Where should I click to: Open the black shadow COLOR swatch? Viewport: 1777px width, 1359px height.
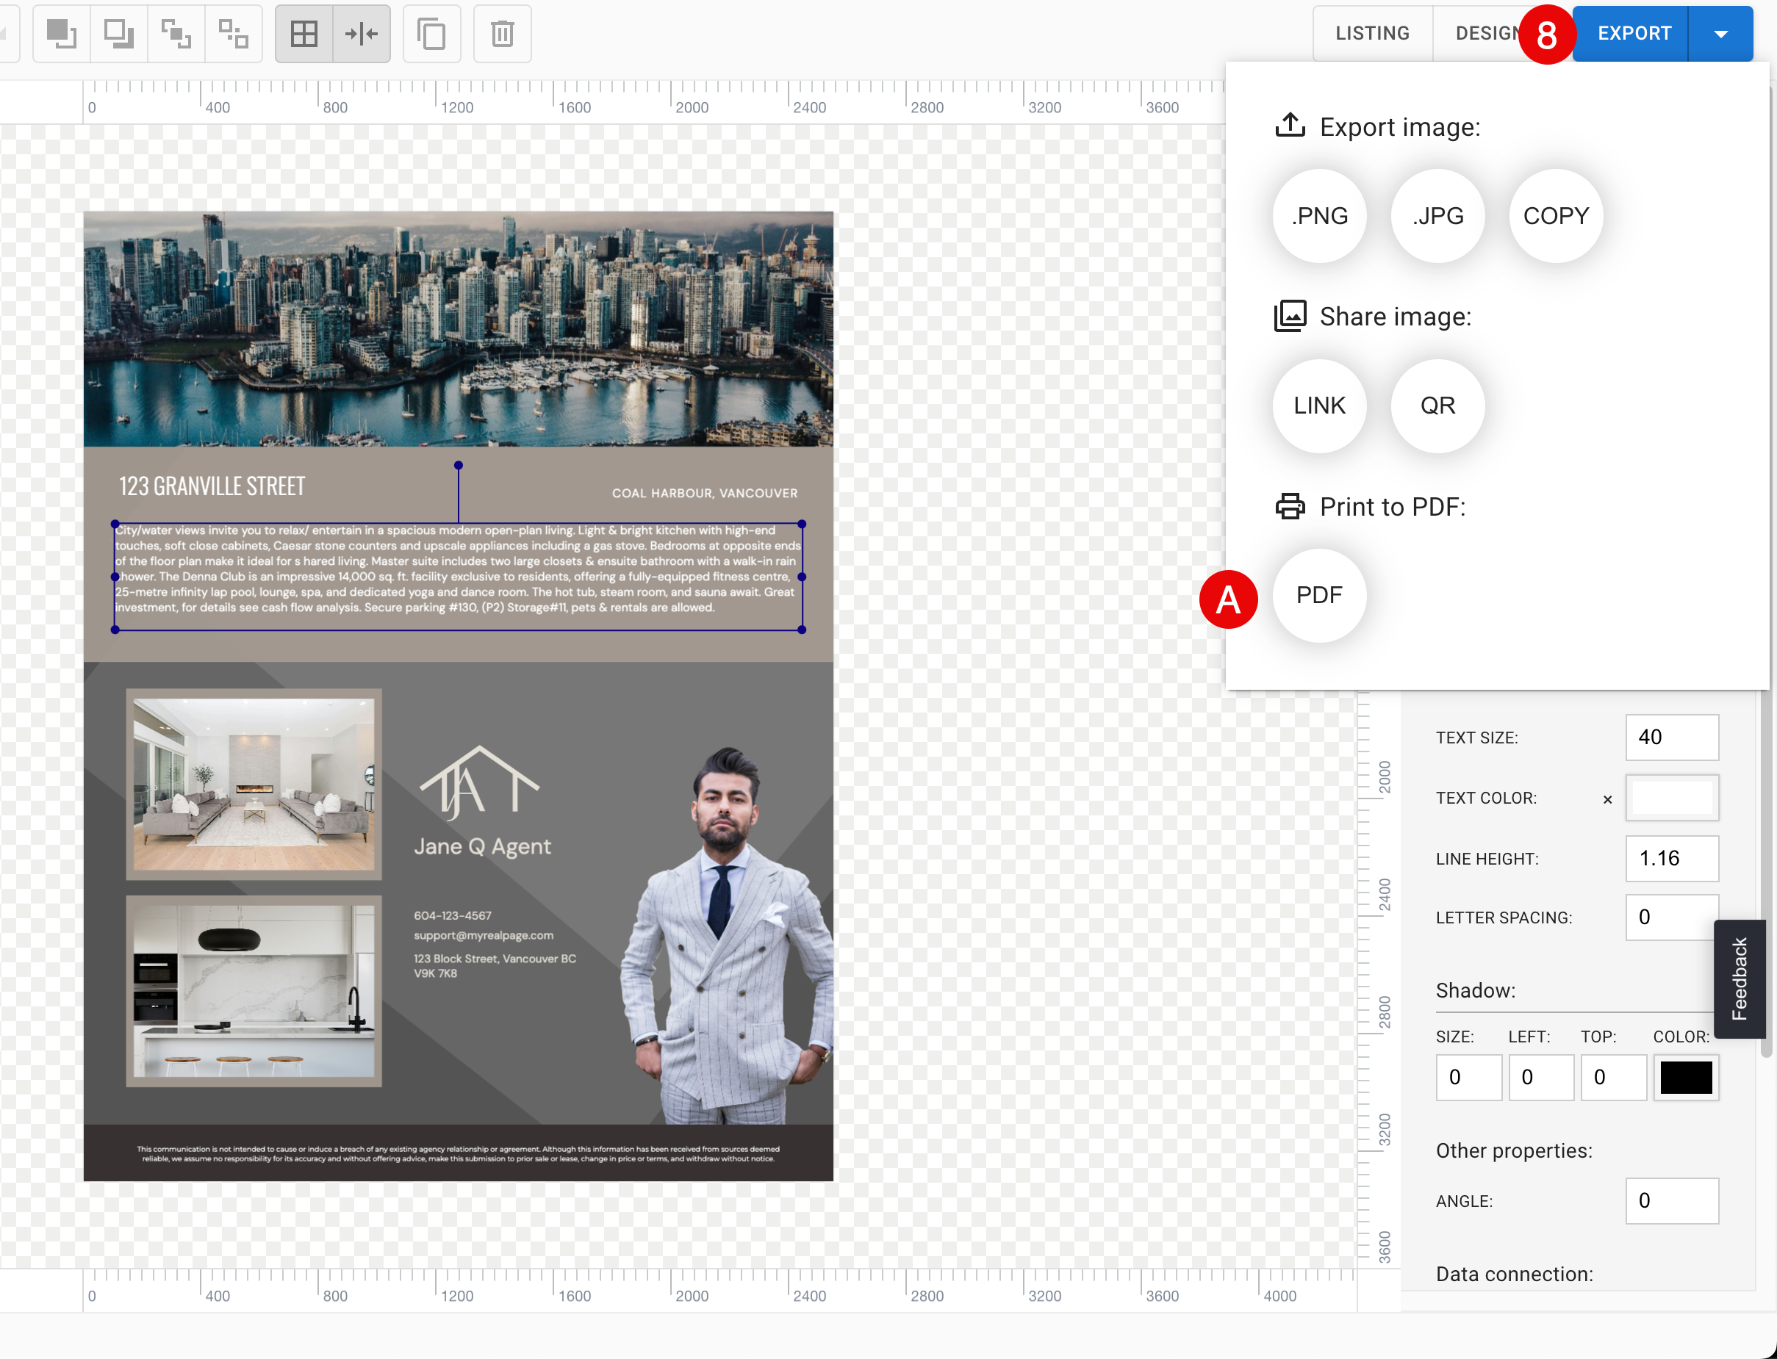tap(1687, 1078)
